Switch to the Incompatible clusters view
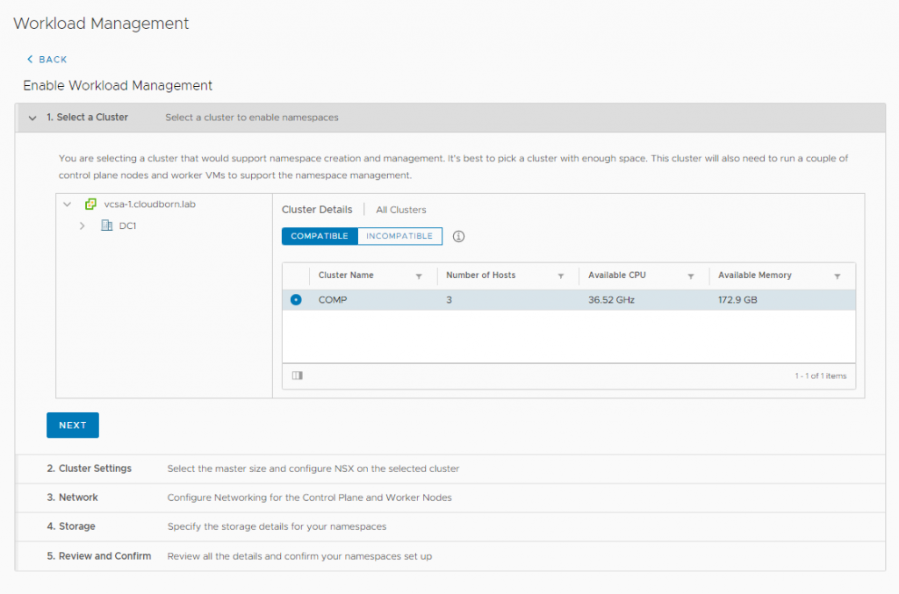This screenshot has height=594, width=899. click(399, 236)
